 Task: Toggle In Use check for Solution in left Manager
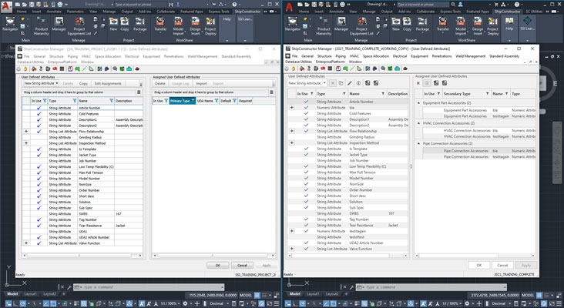pyautogui.click(x=39, y=202)
